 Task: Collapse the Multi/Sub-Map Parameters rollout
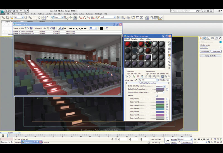(147, 83)
